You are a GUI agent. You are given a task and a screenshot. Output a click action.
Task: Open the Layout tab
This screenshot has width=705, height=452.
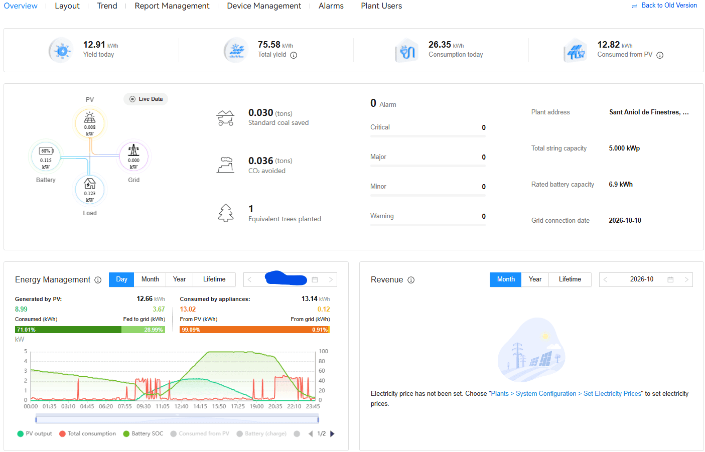click(67, 6)
